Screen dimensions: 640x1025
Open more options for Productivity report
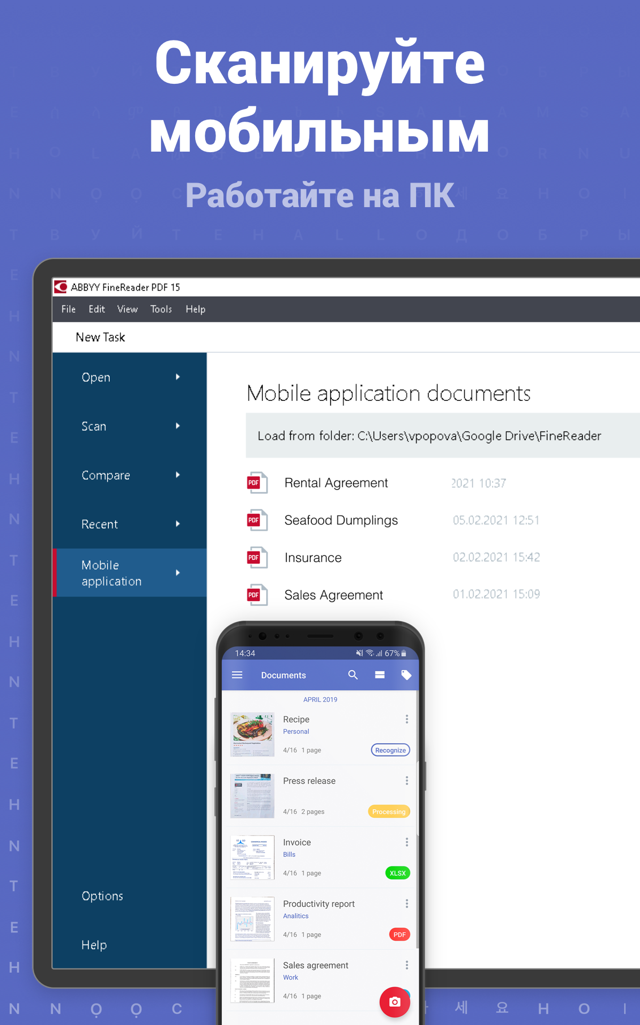[x=407, y=903]
